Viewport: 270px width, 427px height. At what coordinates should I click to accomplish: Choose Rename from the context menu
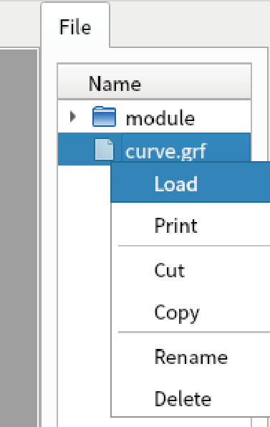pyautogui.click(x=191, y=356)
